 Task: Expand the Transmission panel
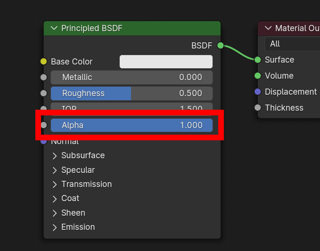[x=55, y=184]
